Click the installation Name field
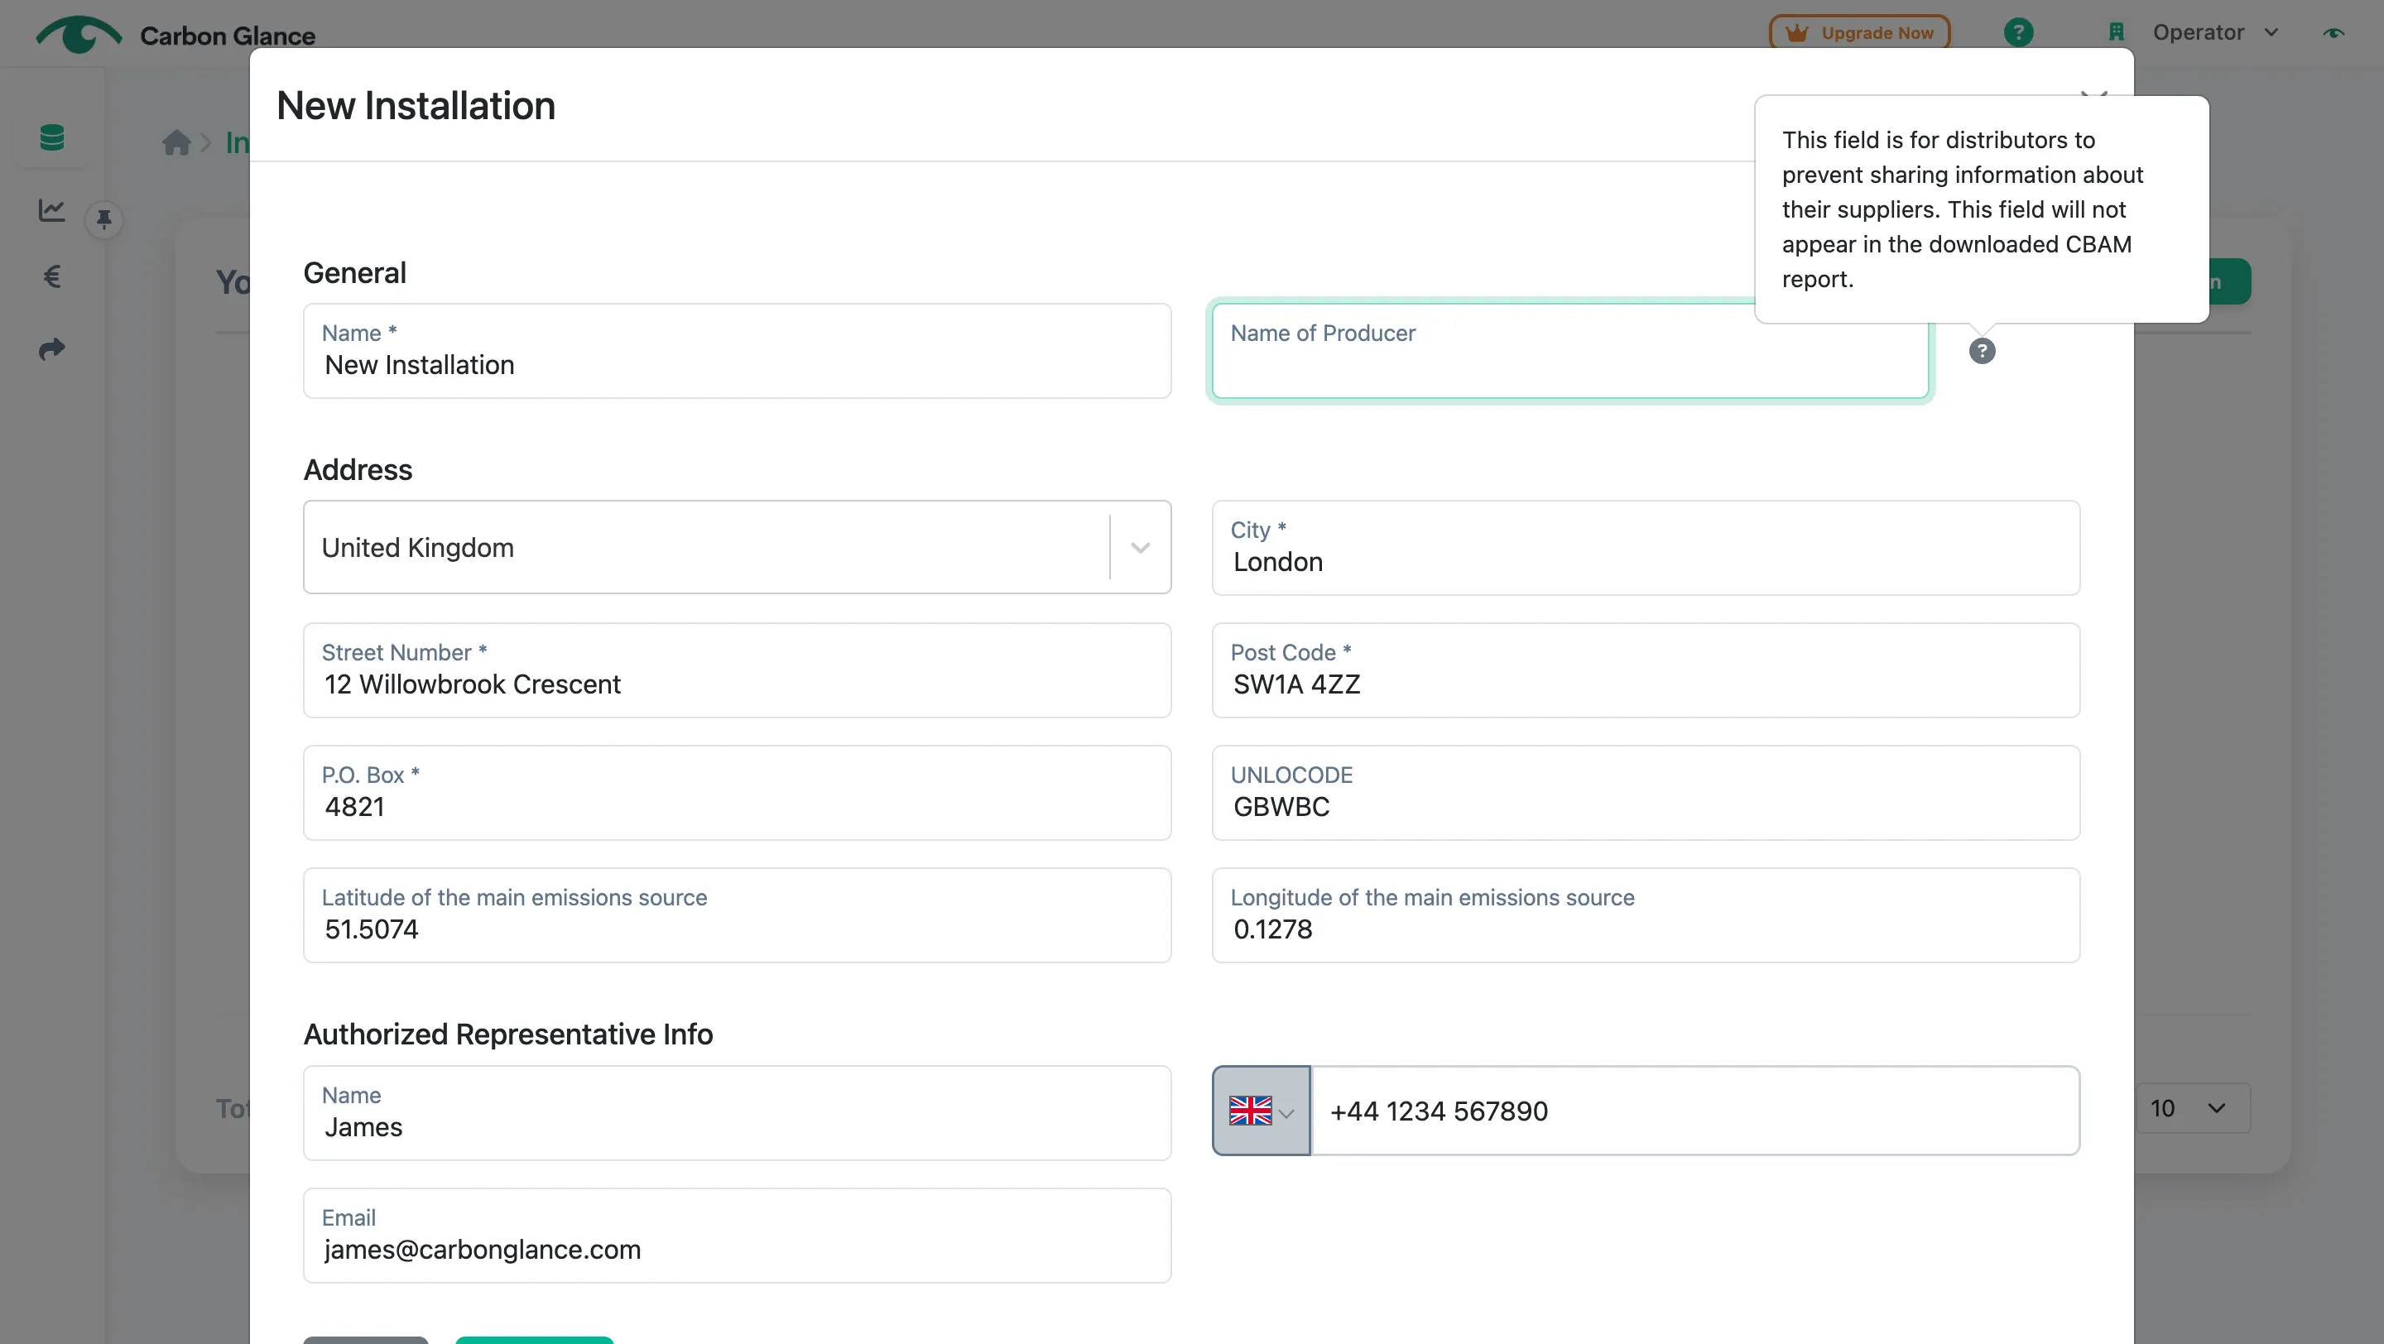Screen dimensions: 2384x1344 point(737,352)
